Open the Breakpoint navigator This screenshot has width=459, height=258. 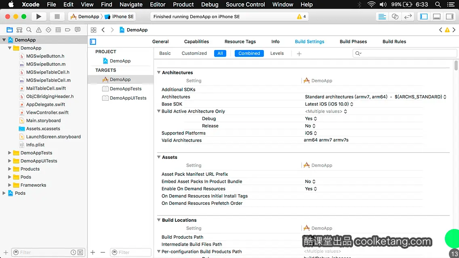pos(67,30)
